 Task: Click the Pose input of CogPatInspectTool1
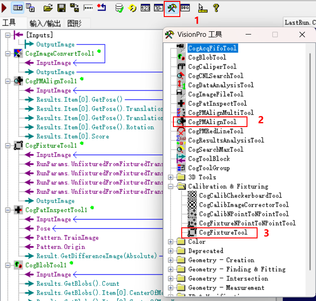tap(43, 228)
